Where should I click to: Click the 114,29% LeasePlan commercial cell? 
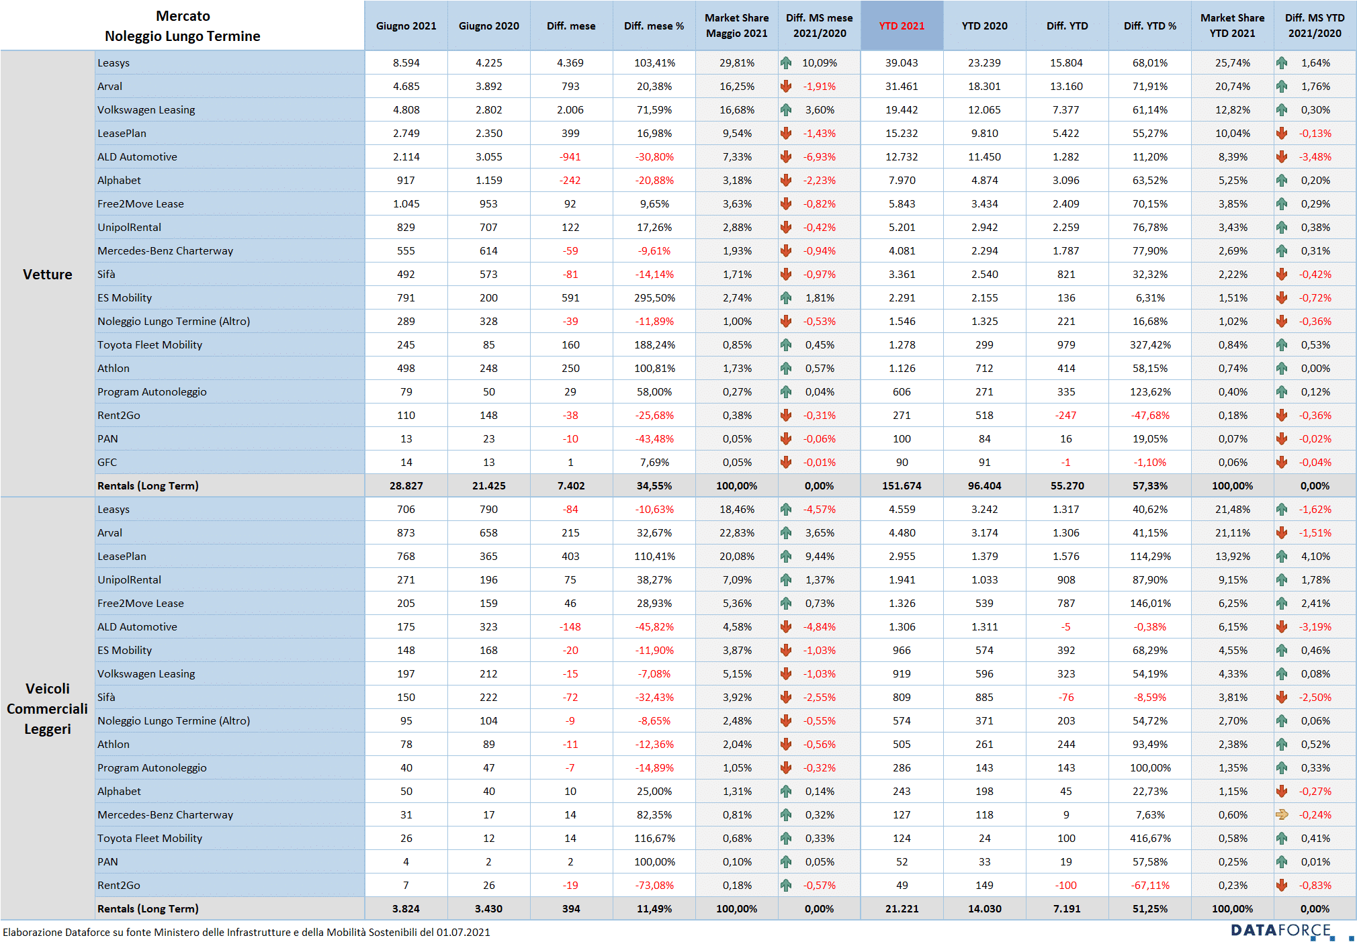coord(1150,557)
